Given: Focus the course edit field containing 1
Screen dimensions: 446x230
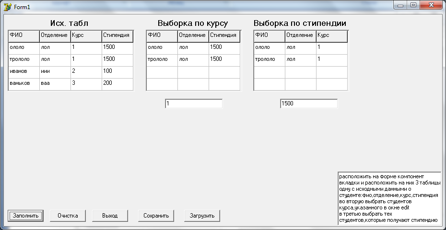Looking at the screenshot, I should click(194, 103).
